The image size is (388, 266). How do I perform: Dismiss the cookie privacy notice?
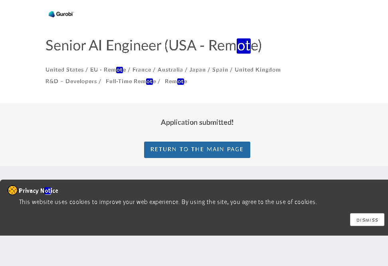pos(367,220)
